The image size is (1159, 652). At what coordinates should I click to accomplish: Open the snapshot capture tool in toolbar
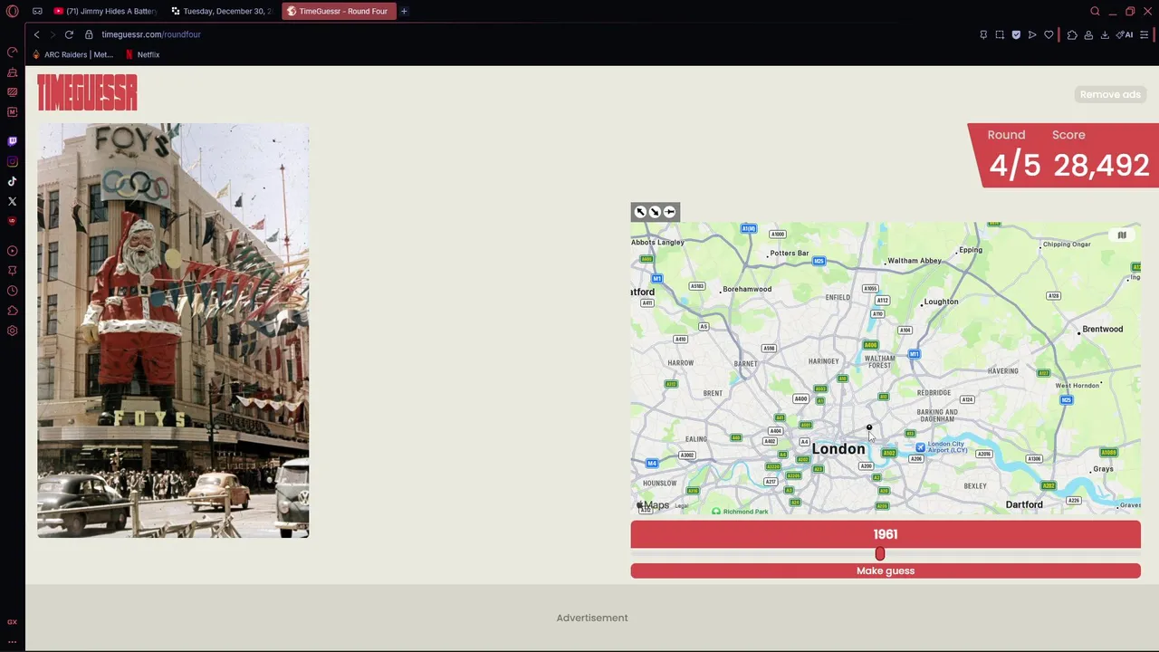pyautogui.click(x=1000, y=34)
